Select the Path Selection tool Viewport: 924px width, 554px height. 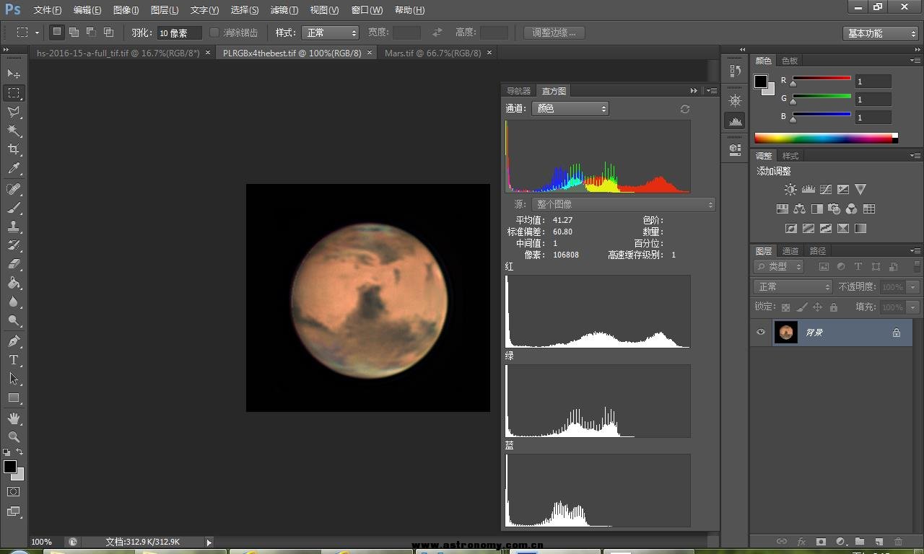(x=14, y=379)
